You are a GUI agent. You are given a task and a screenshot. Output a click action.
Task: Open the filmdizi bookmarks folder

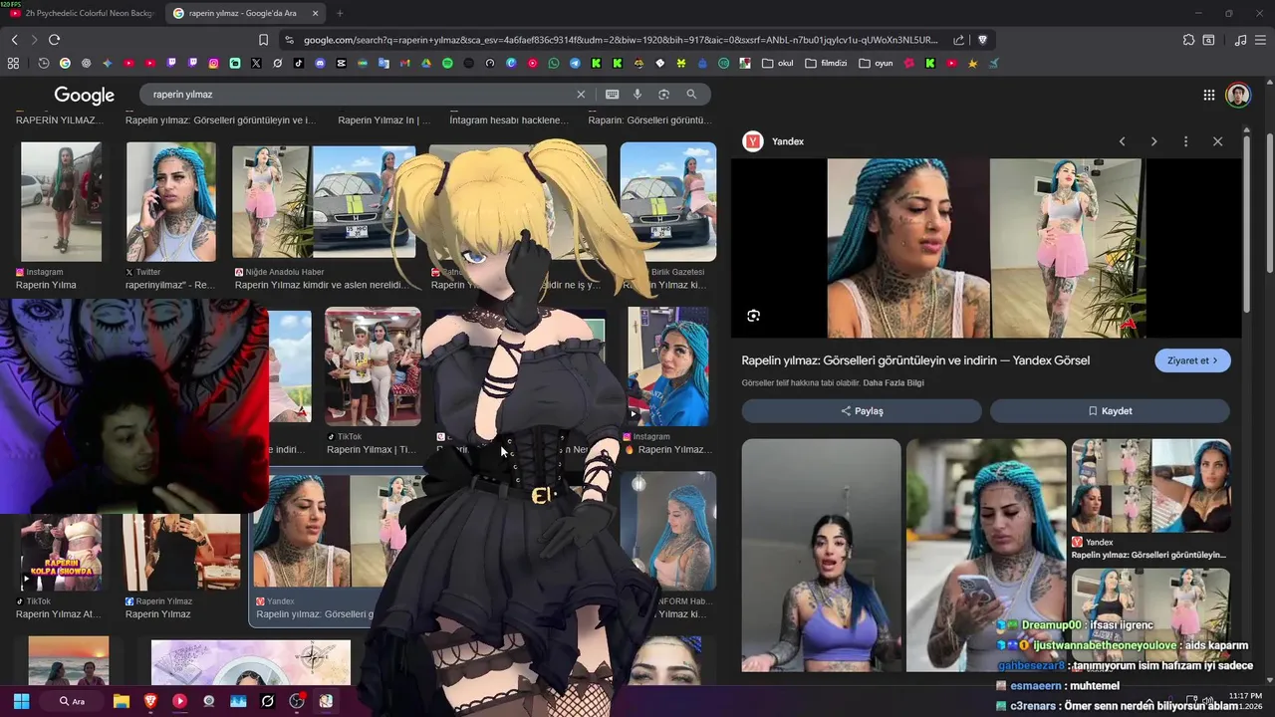[826, 63]
